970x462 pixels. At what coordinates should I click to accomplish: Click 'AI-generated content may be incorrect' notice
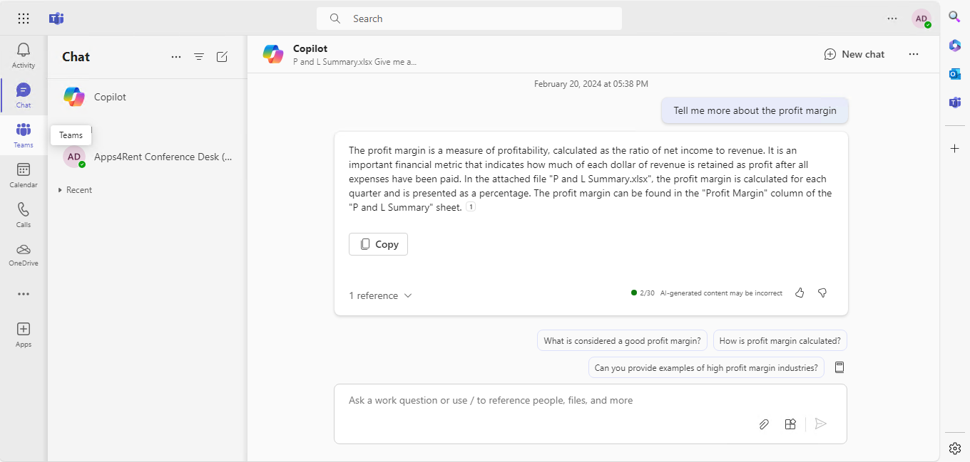click(721, 293)
